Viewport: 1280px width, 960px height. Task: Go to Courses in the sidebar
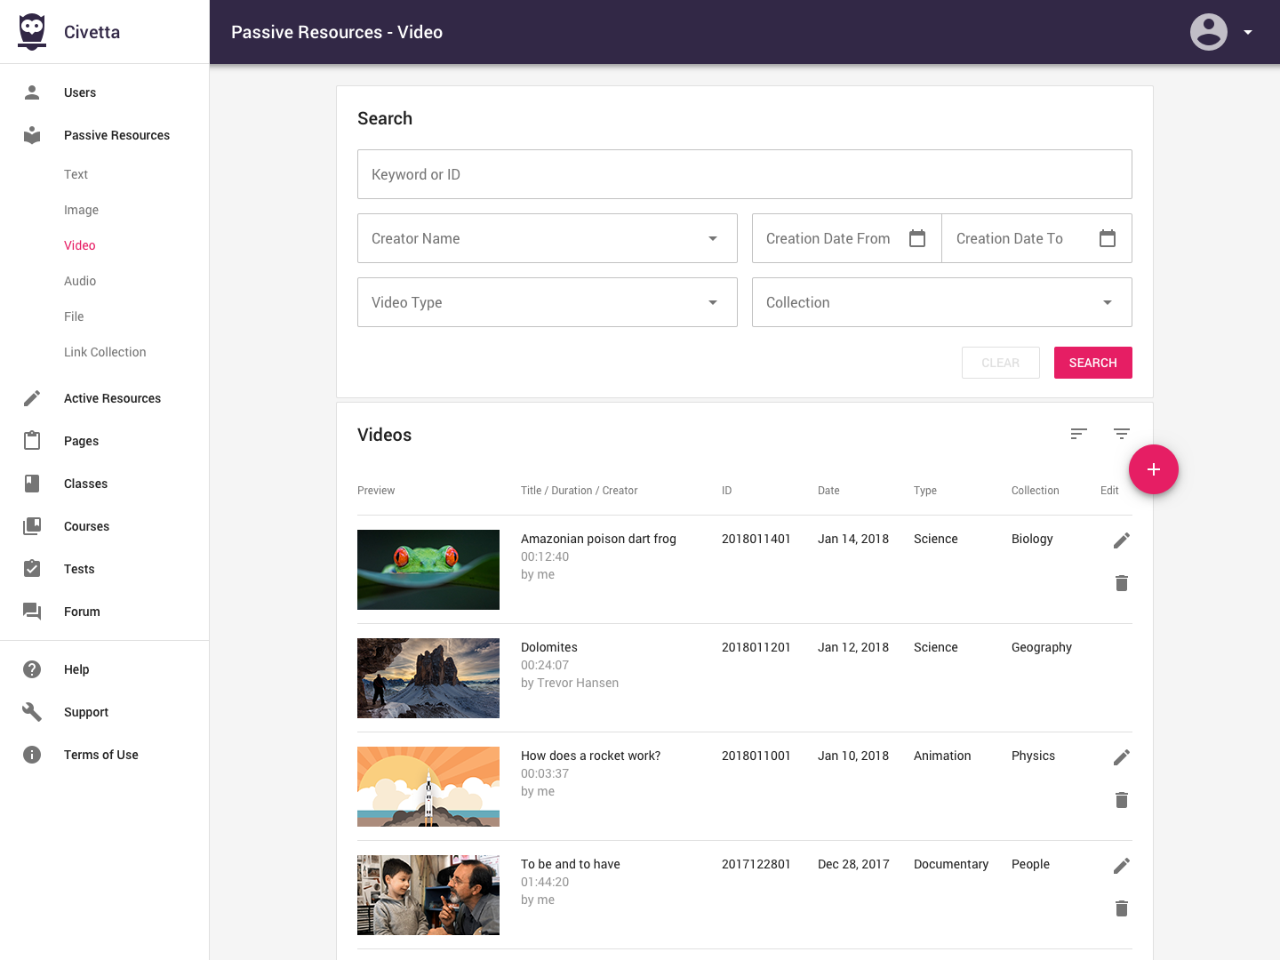pyautogui.click(x=86, y=526)
